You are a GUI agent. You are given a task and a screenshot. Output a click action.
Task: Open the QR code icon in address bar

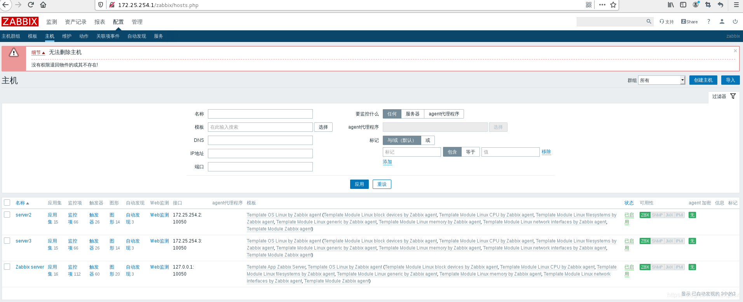tap(589, 5)
